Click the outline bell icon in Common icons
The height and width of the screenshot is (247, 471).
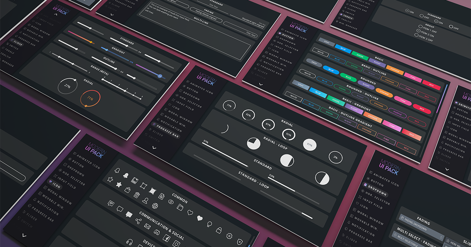[117, 170]
